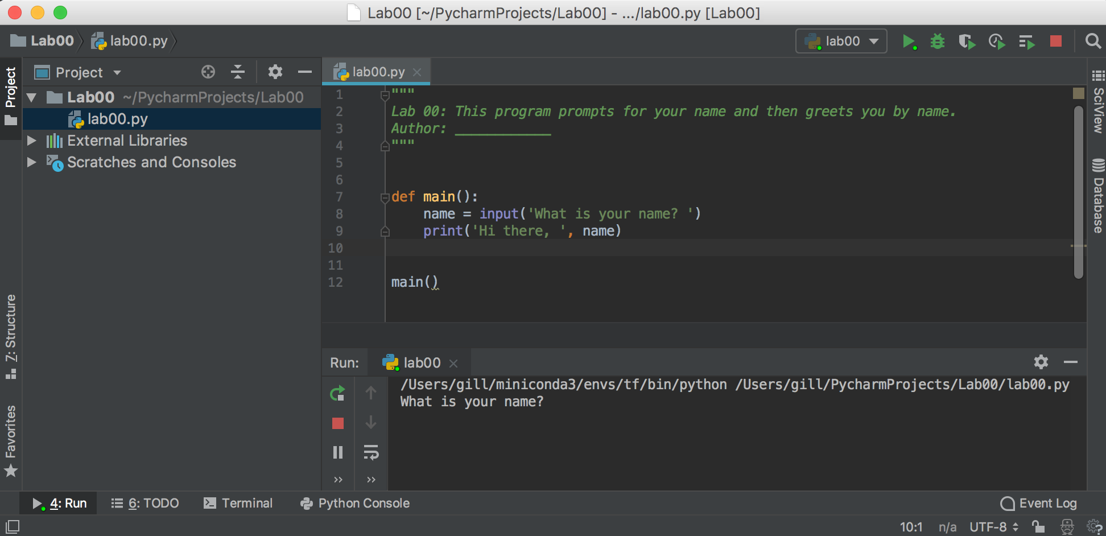Open the Event Log
The height and width of the screenshot is (536, 1106).
(x=1038, y=504)
